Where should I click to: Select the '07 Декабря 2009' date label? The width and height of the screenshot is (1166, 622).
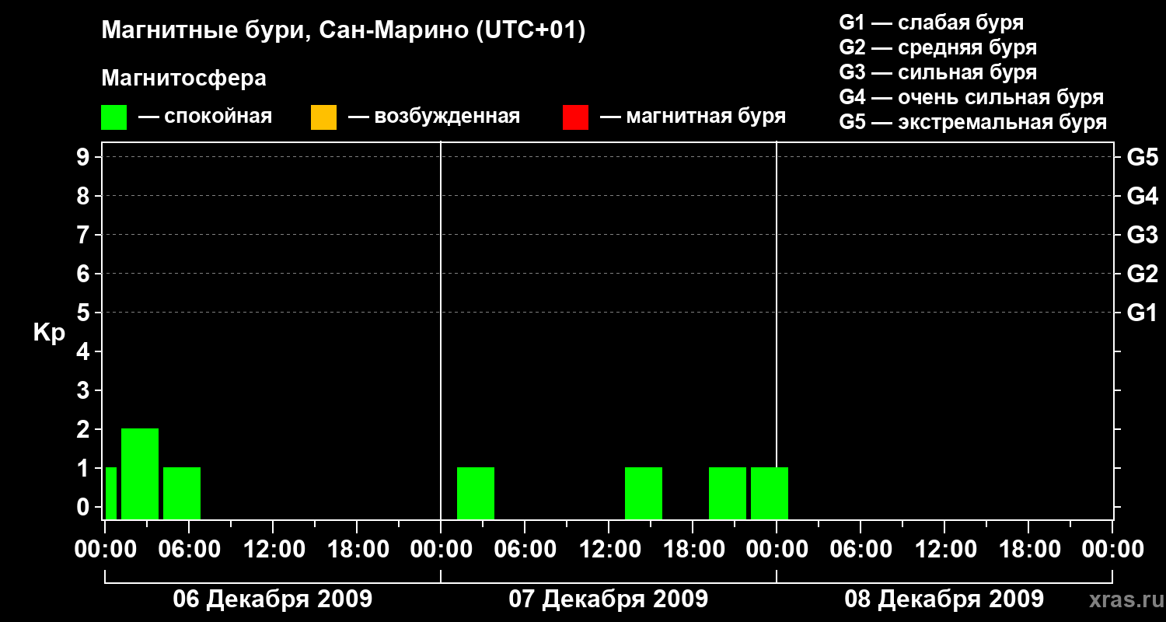[608, 599]
